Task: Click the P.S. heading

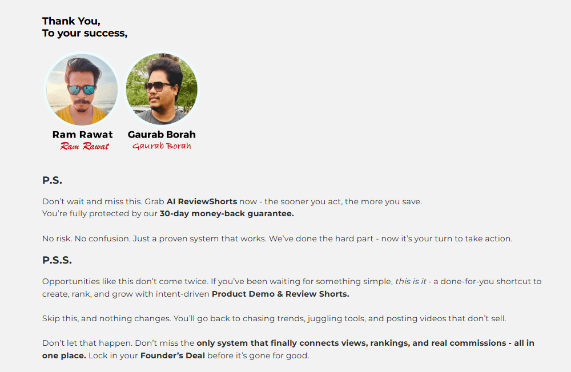Action: coord(52,180)
